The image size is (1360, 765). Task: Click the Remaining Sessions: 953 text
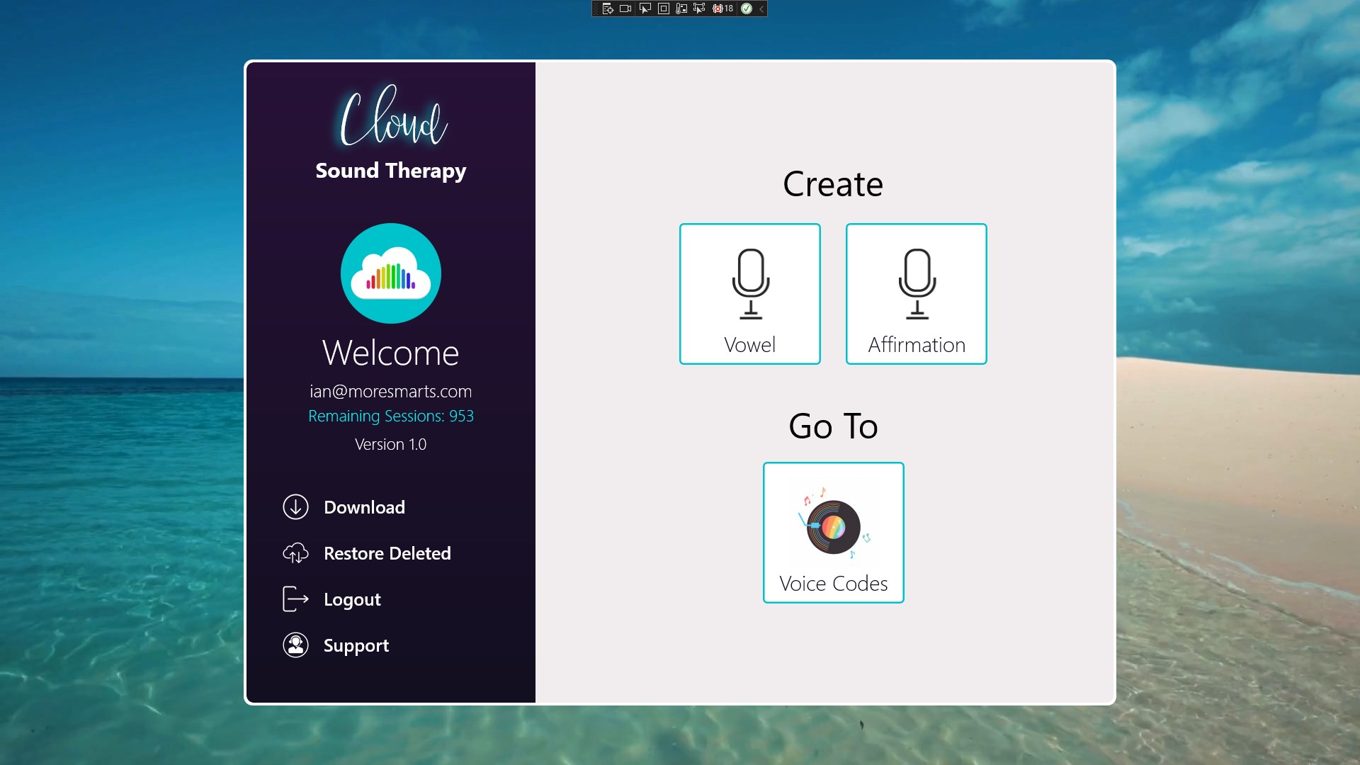click(x=390, y=416)
